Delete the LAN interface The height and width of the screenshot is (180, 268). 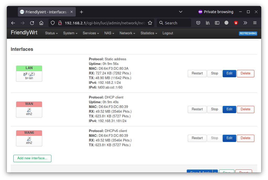pos(245,73)
